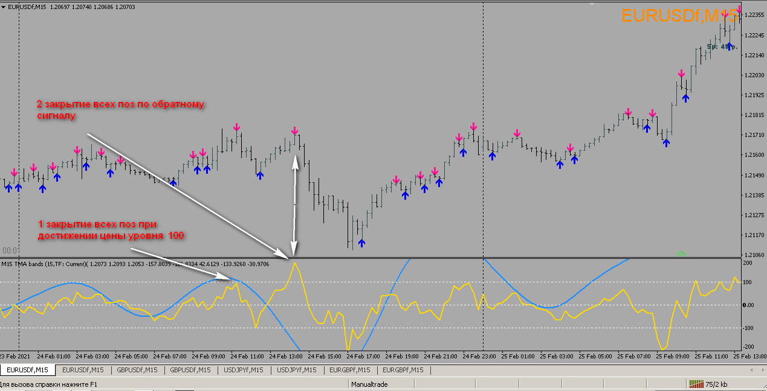Viewport: 767px width, 391px height.
Task: Click the M15 TMA bands indicator label
Action: [x=136, y=263]
